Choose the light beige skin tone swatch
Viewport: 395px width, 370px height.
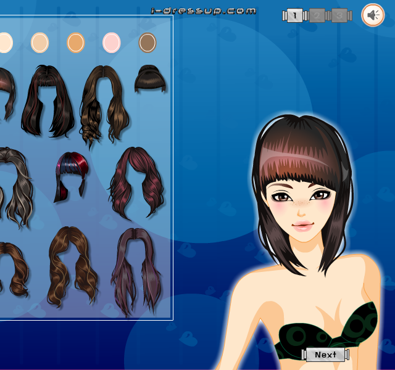[x=39, y=43]
